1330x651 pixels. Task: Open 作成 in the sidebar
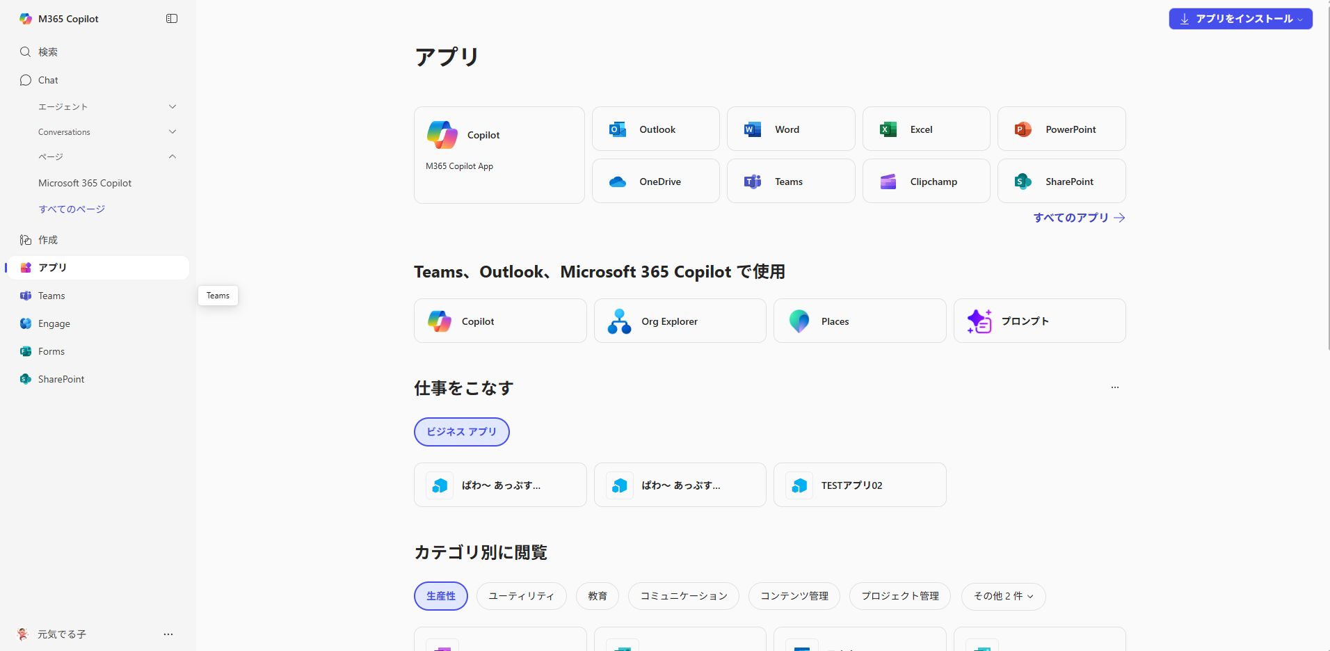tap(97, 240)
